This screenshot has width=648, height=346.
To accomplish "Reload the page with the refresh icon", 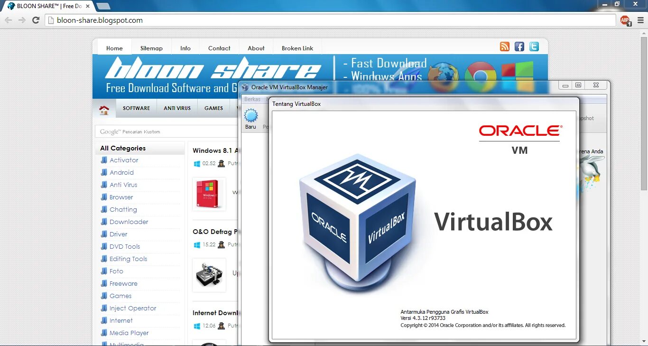I will tap(36, 20).
